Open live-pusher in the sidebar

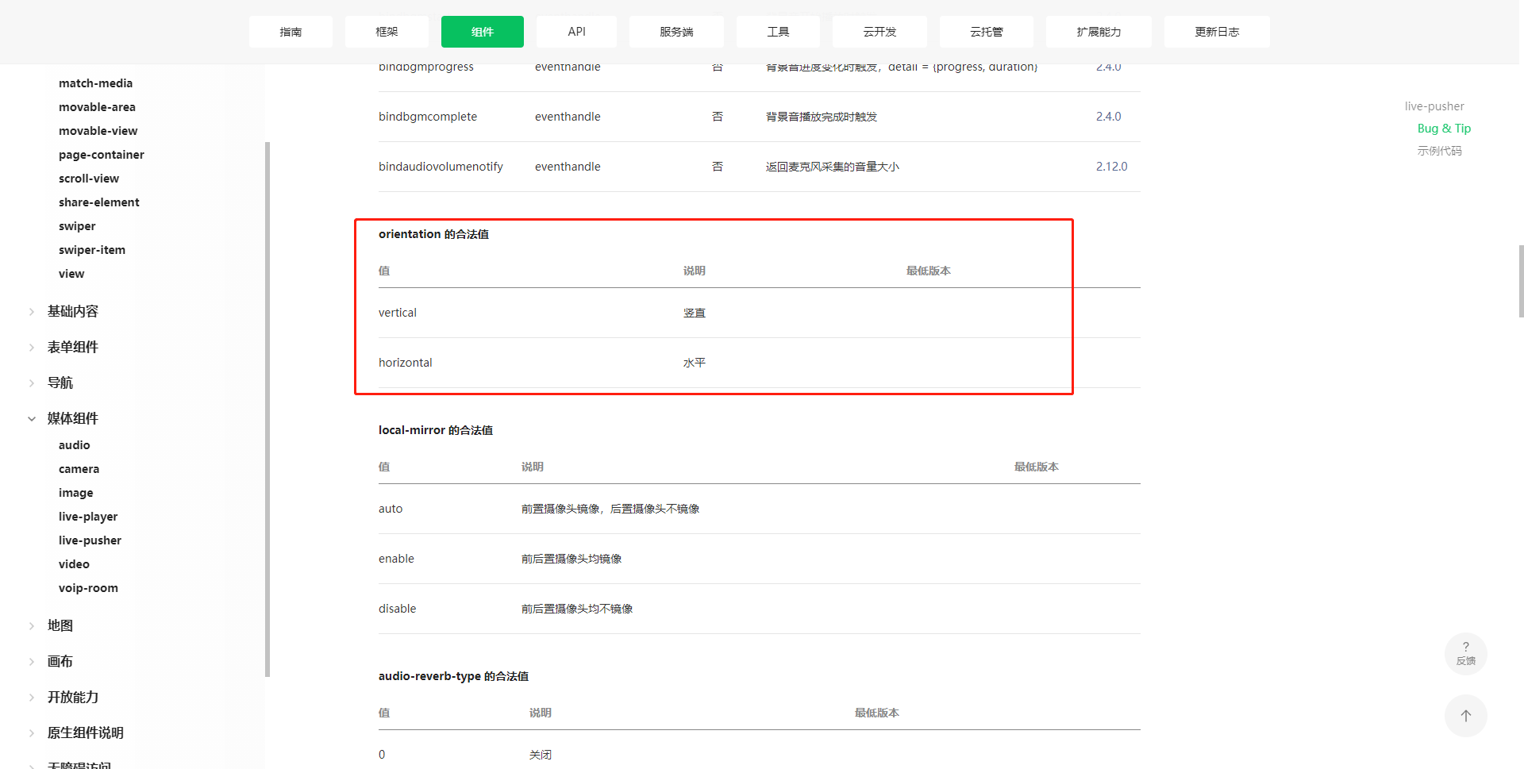pos(90,540)
